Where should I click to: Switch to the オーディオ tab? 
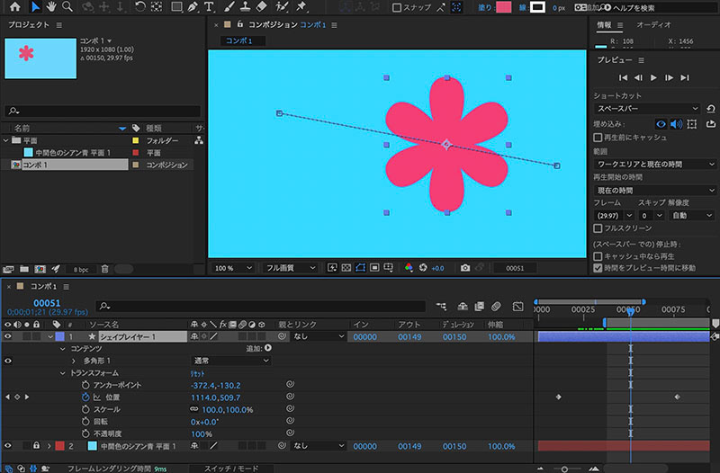[x=653, y=25]
